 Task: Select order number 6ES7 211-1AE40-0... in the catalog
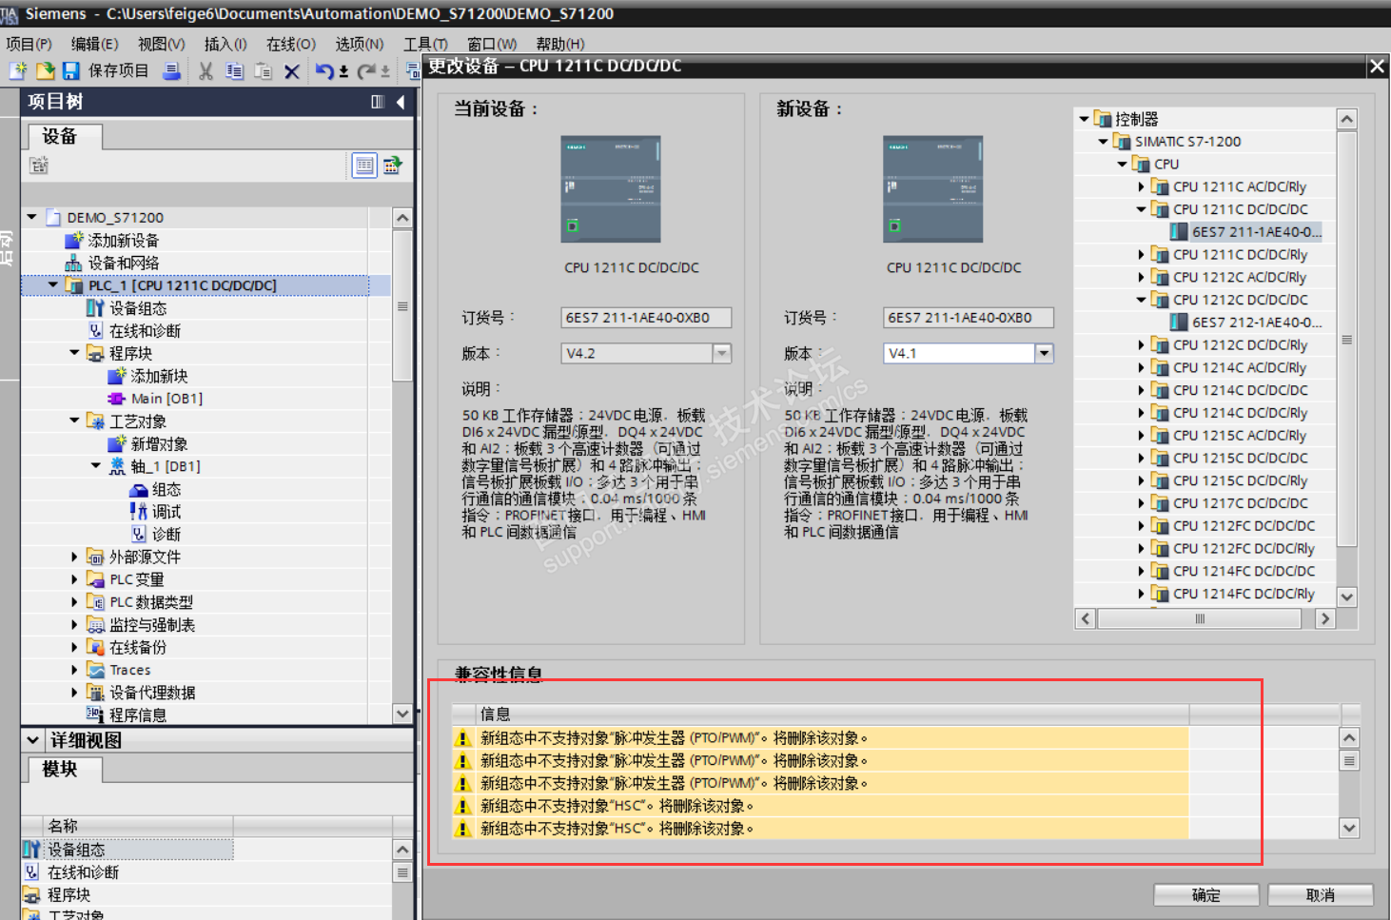tap(1257, 232)
